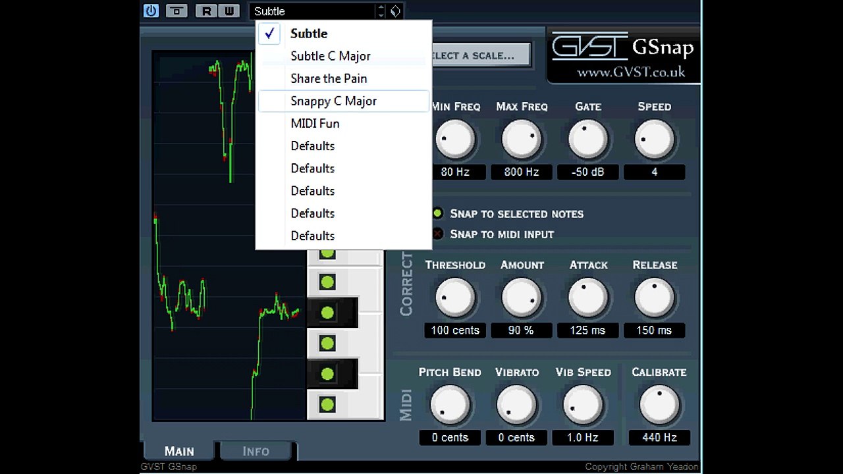The width and height of the screenshot is (843, 474).
Task: Click the Vib Speed knob
Action: (583, 405)
